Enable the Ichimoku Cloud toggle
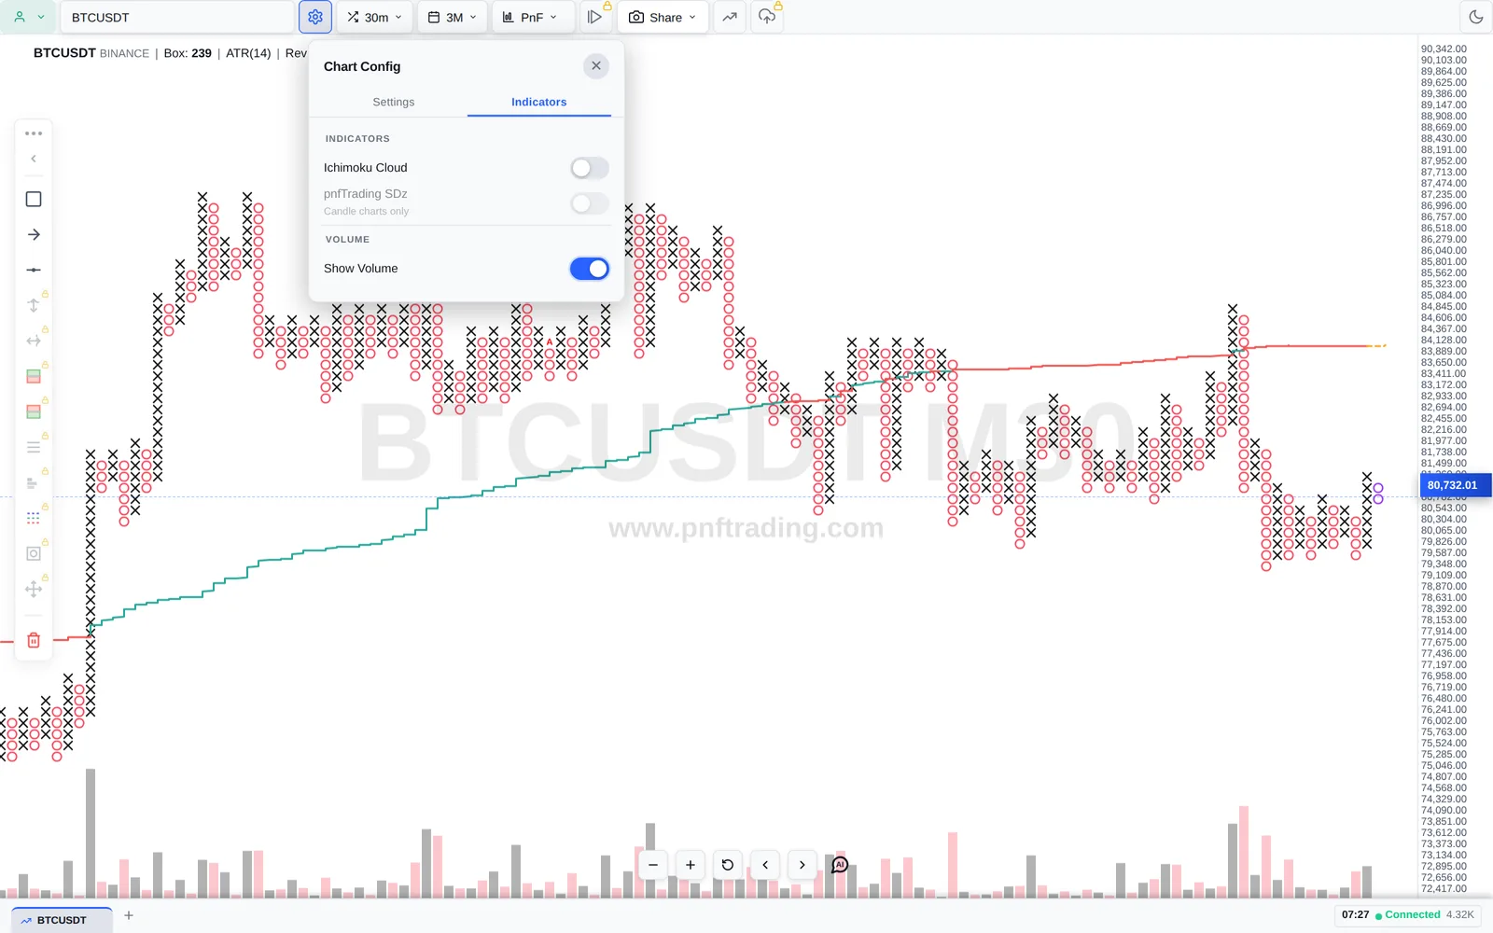 click(x=590, y=168)
